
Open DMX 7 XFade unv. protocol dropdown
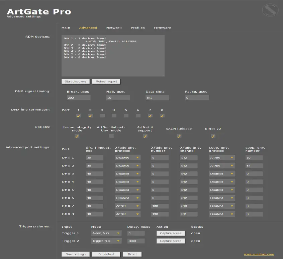click(x=127, y=206)
